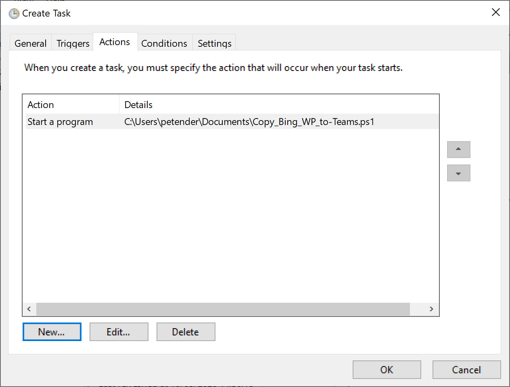This screenshot has height=387, width=510.
Task: Open the Edit... action dialog
Action: [x=119, y=332]
